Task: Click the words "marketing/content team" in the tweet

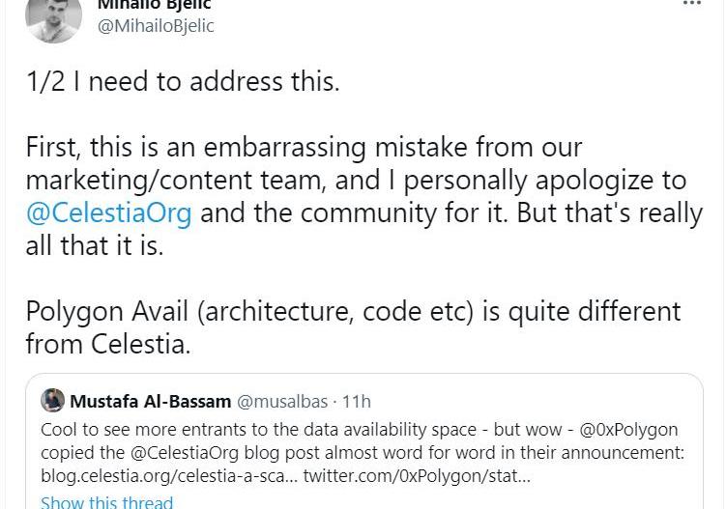Action: point(189,181)
